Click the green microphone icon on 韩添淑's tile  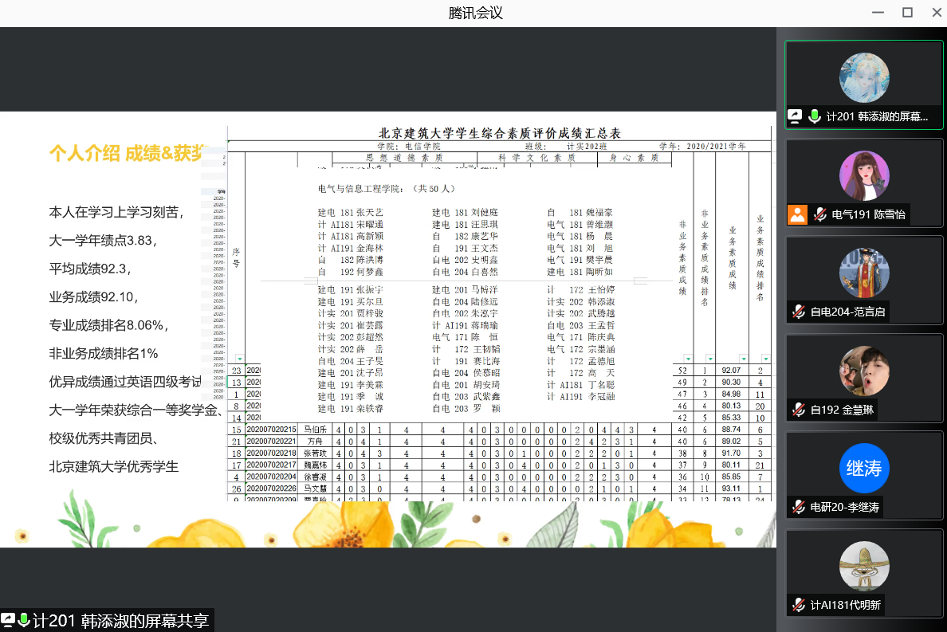[814, 116]
